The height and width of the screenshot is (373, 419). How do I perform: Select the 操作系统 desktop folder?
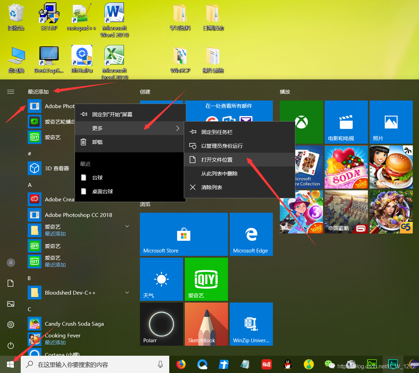[x=213, y=59]
